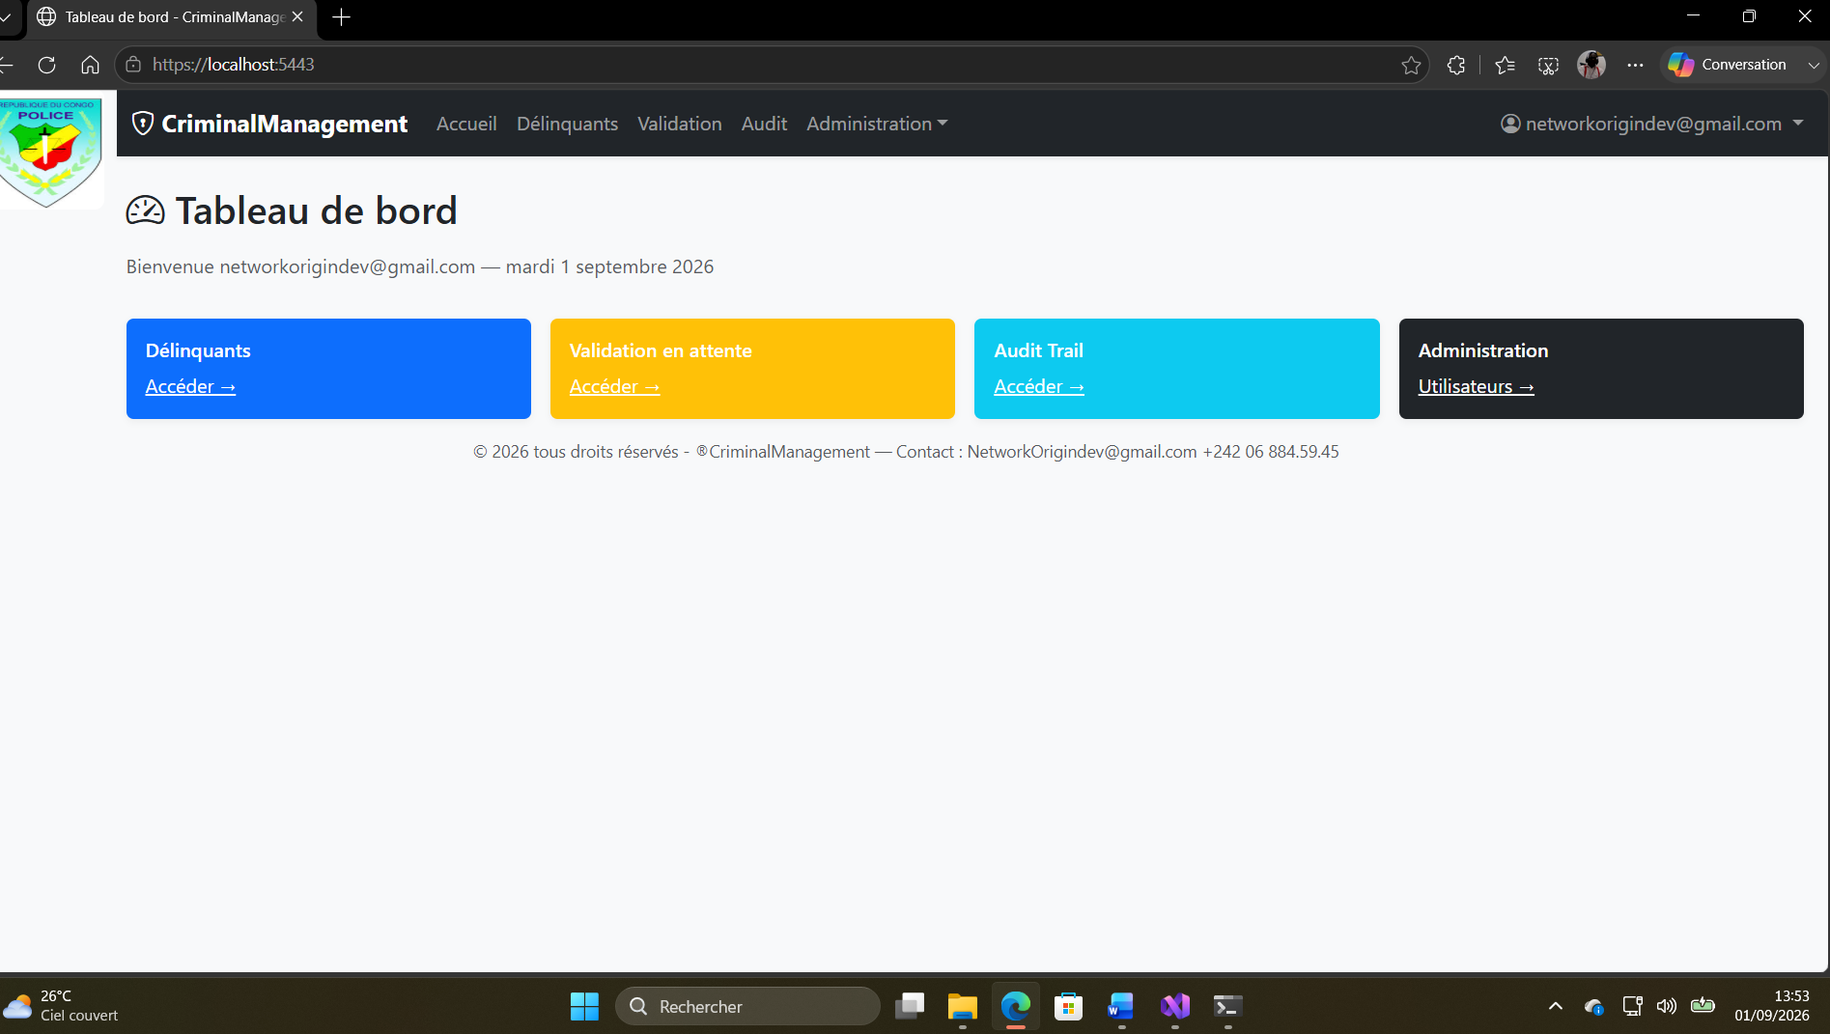The height and width of the screenshot is (1034, 1830).
Task: Click the CriminalManagement shield brand logo
Action: pos(269,124)
